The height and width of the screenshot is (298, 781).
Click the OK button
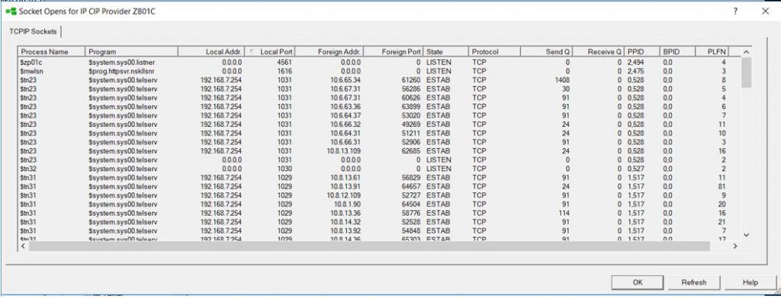click(638, 282)
